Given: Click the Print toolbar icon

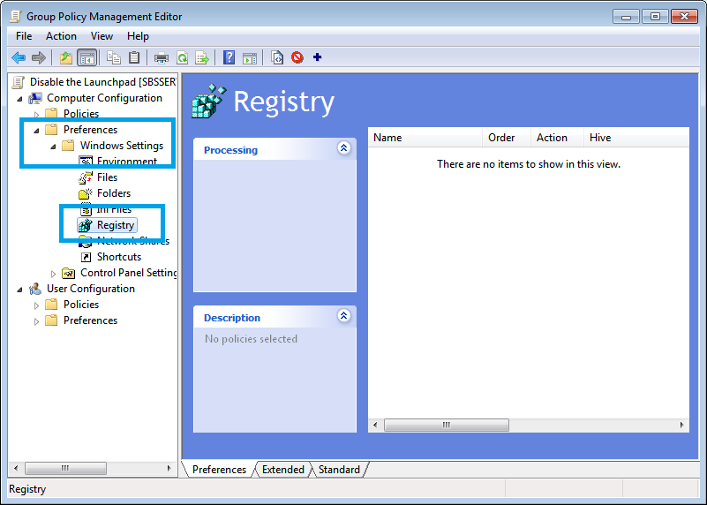Looking at the screenshot, I should [x=162, y=57].
